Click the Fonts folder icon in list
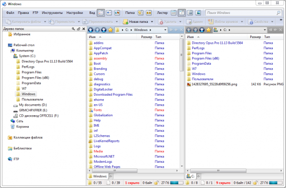The image size is (286, 188). (91, 110)
